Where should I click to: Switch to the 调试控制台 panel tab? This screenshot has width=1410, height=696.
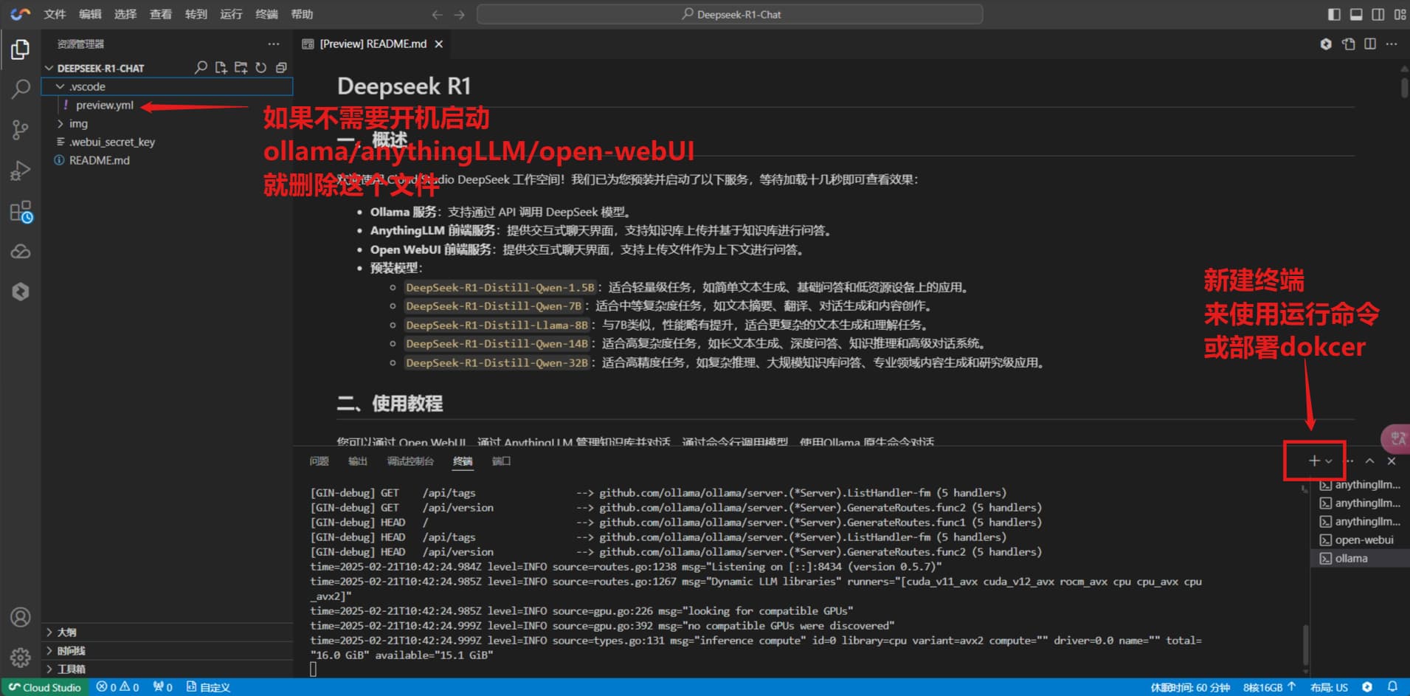(410, 461)
